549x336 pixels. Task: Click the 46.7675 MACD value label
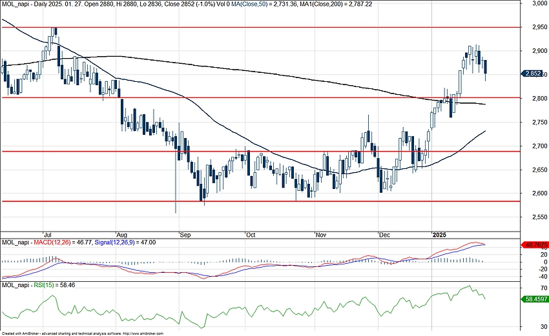(x=534, y=245)
